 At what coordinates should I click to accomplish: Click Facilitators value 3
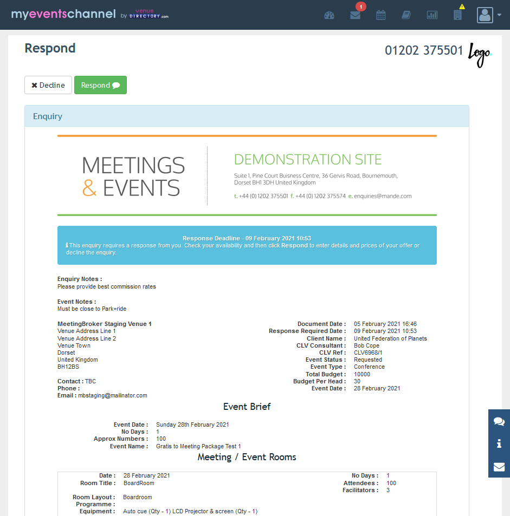click(388, 491)
